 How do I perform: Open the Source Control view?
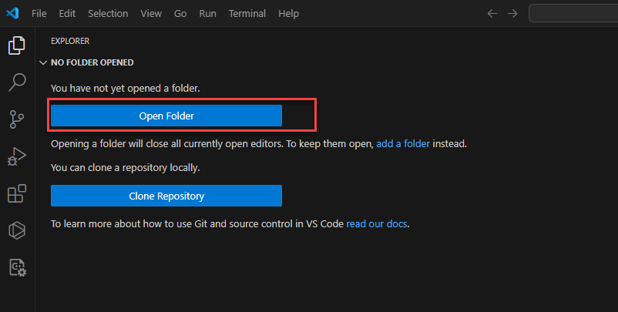16,119
